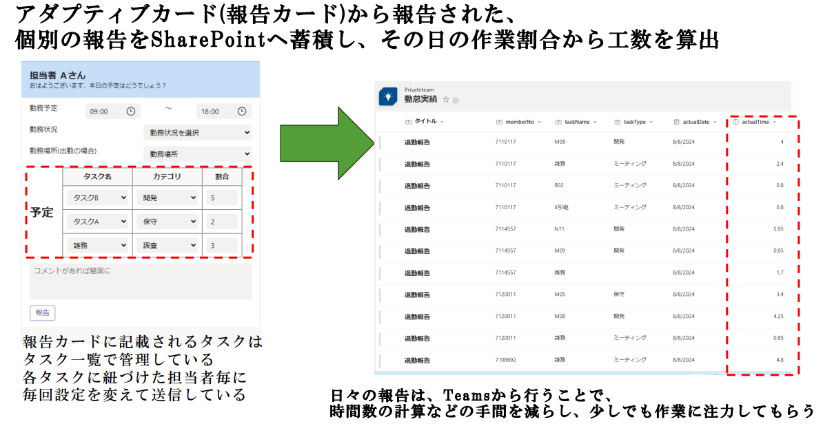
Task: Open the actualTime column header menu
Action: [x=774, y=122]
